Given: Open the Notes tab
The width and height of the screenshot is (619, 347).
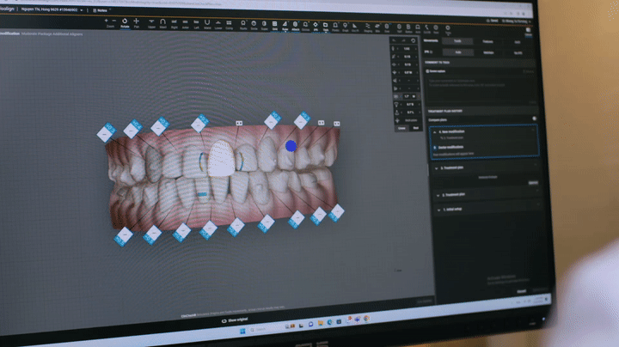Looking at the screenshot, I should click(x=101, y=10).
